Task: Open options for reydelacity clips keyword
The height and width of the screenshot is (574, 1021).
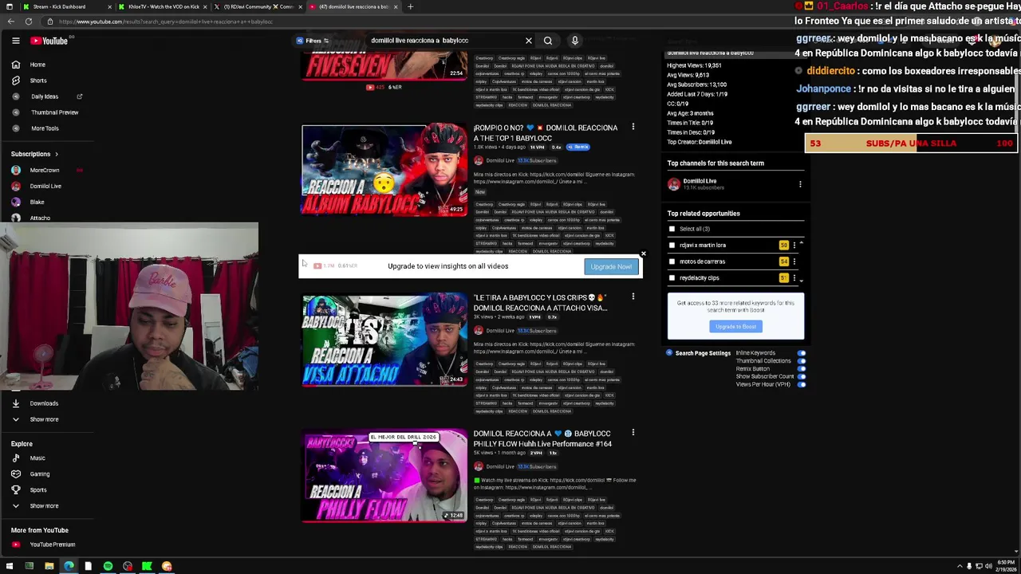Action: tap(794, 277)
